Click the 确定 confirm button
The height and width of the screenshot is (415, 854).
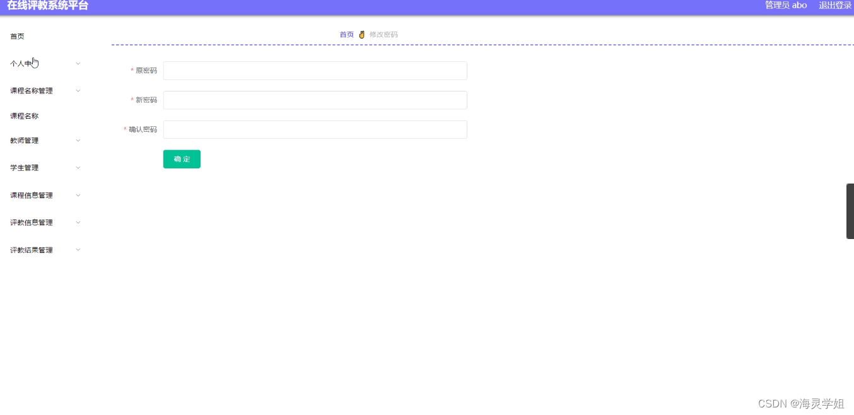coord(182,159)
